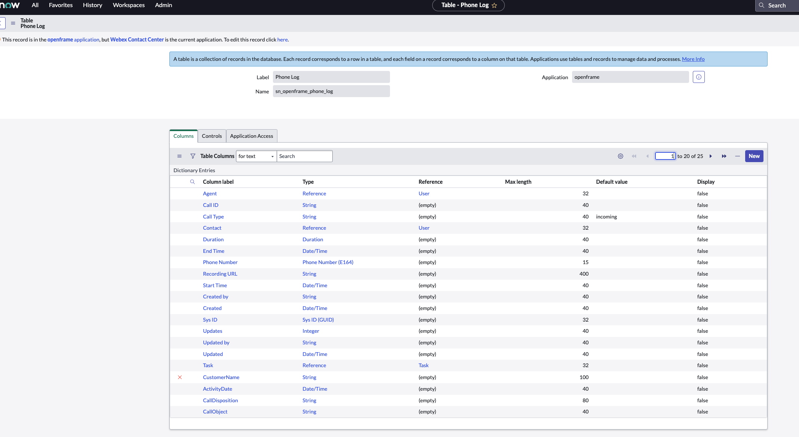This screenshot has width=799, height=437.
Task: Open the form context menu hamburger icon
Action: click(x=13, y=23)
